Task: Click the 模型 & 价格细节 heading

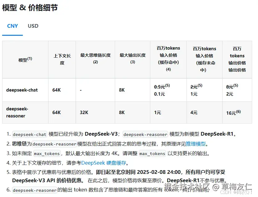Action: (x=30, y=8)
